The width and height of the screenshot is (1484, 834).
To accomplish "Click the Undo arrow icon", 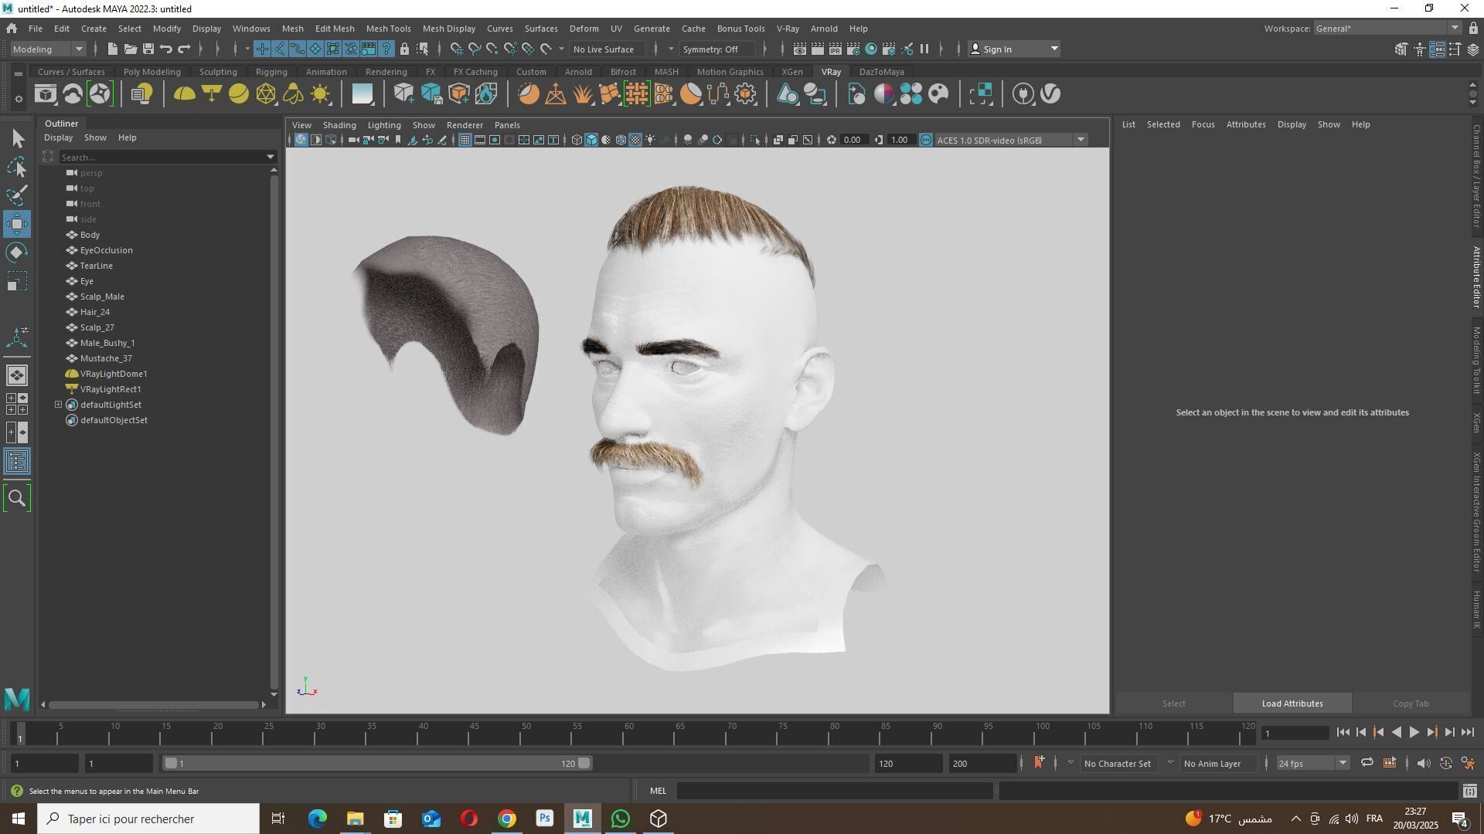I will [x=165, y=49].
